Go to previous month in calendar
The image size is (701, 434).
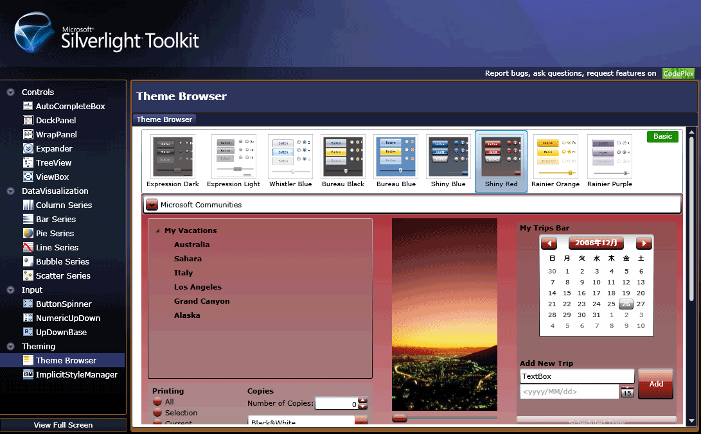(549, 243)
